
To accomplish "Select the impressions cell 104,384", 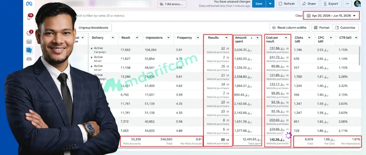I will [x=151, y=50].
